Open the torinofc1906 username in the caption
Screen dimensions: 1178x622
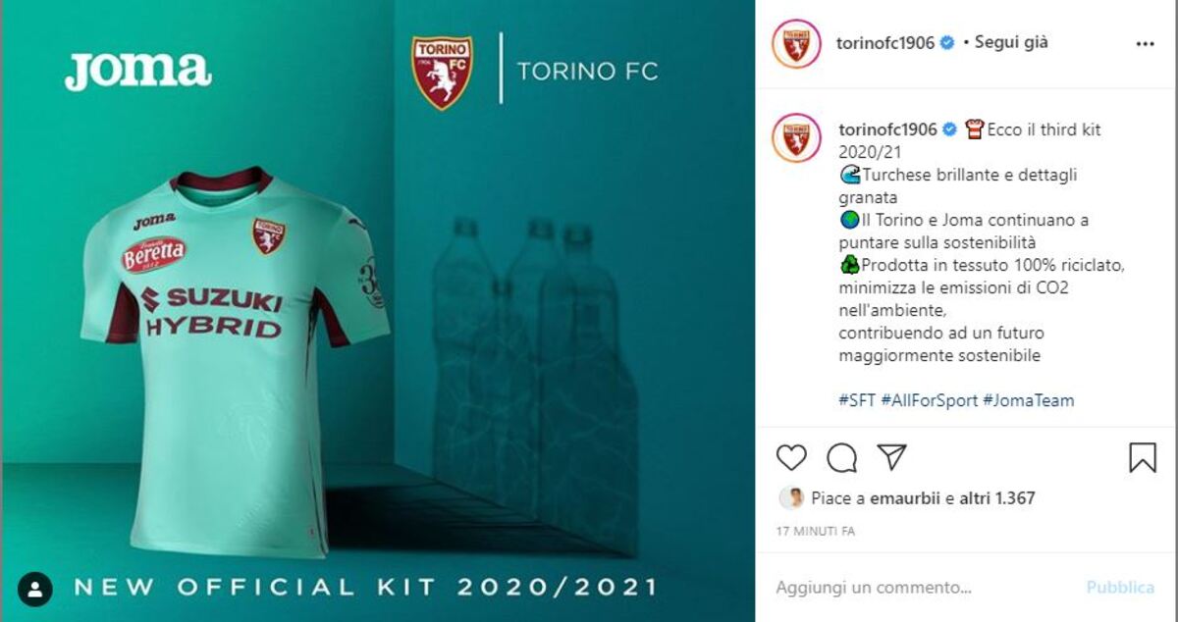pos(888,130)
